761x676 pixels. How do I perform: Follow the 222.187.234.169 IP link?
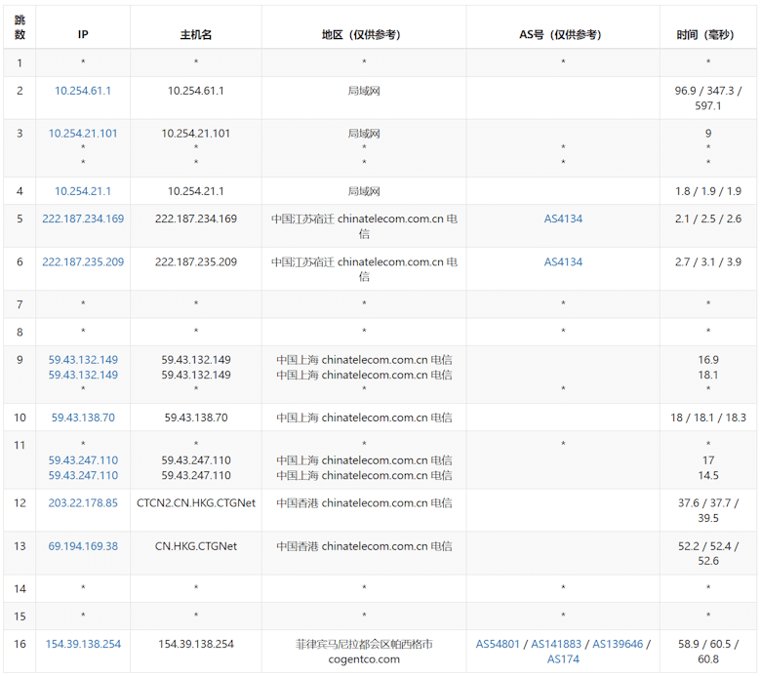[83, 219]
